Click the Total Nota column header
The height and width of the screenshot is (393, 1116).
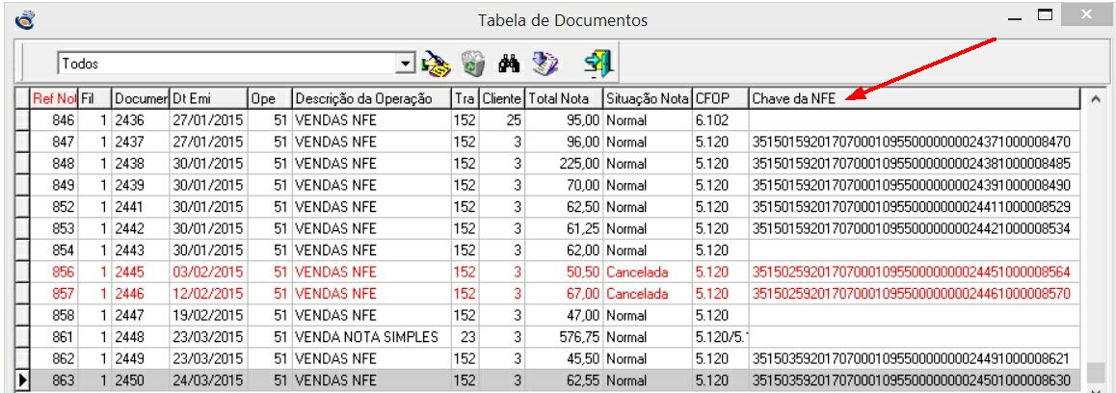click(x=563, y=99)
